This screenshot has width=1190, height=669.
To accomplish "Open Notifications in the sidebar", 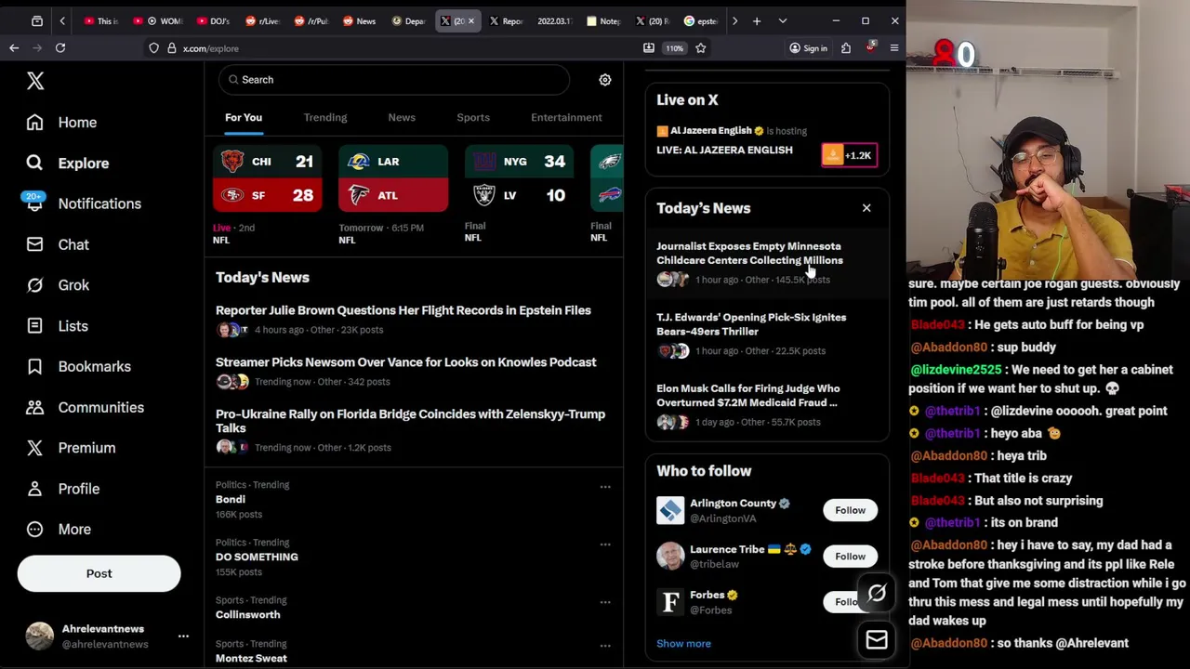I will pyautogui.click(x=83, y=203).
